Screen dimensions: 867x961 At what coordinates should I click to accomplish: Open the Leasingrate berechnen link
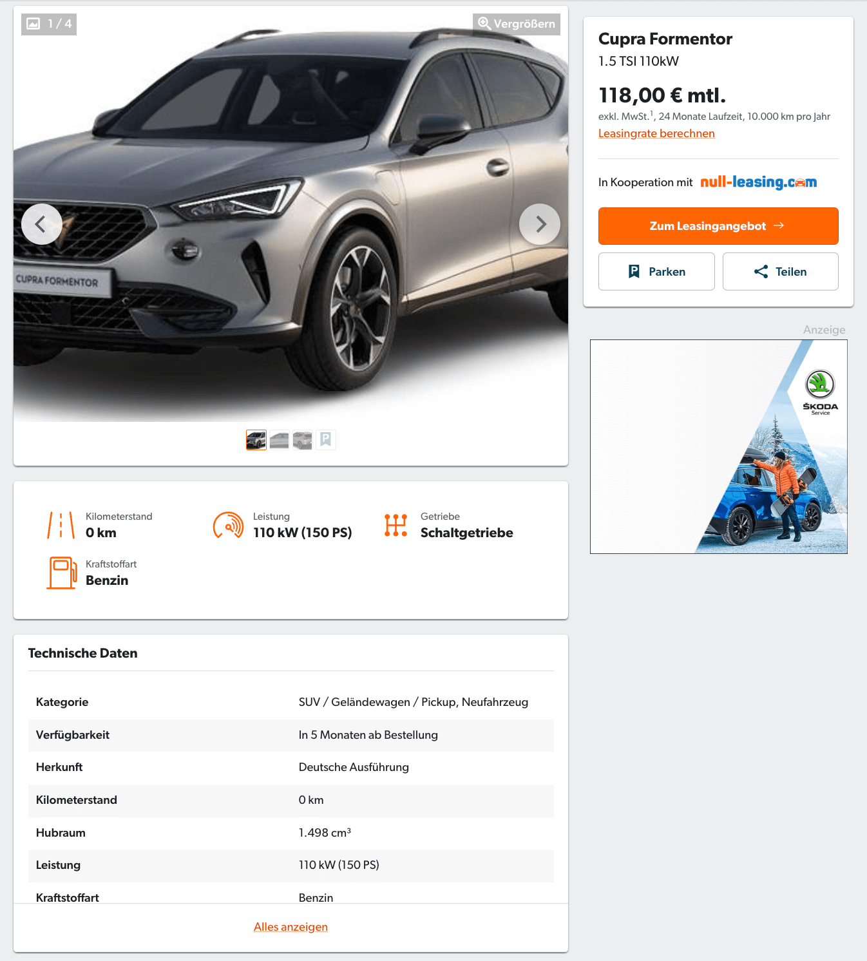(x=656, y=133)
